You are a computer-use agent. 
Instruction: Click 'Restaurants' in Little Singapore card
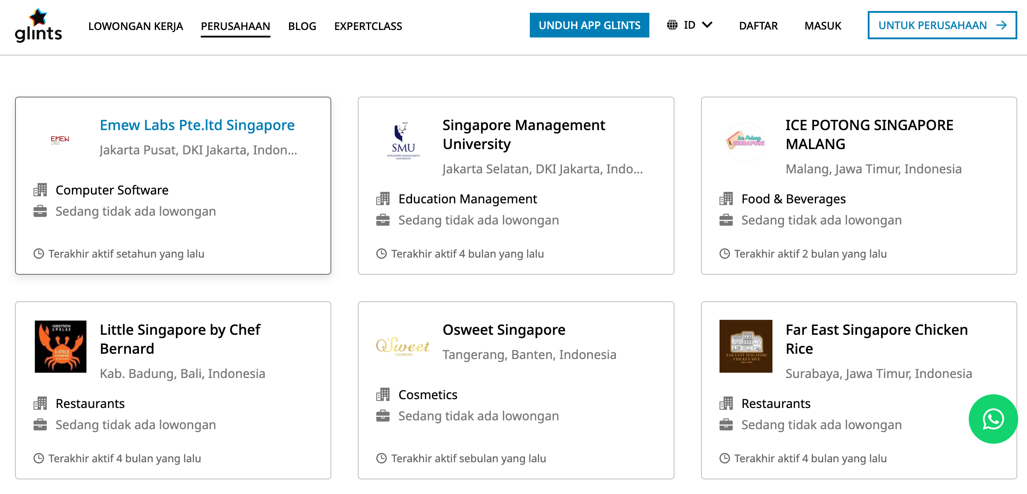(90, 404)
